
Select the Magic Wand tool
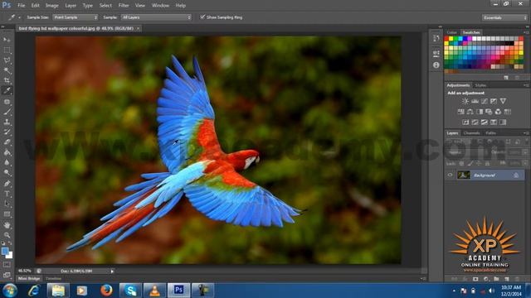[7, 70]
